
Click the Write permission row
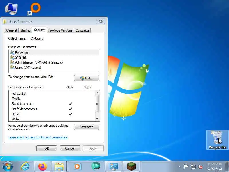tap(52, 119)
